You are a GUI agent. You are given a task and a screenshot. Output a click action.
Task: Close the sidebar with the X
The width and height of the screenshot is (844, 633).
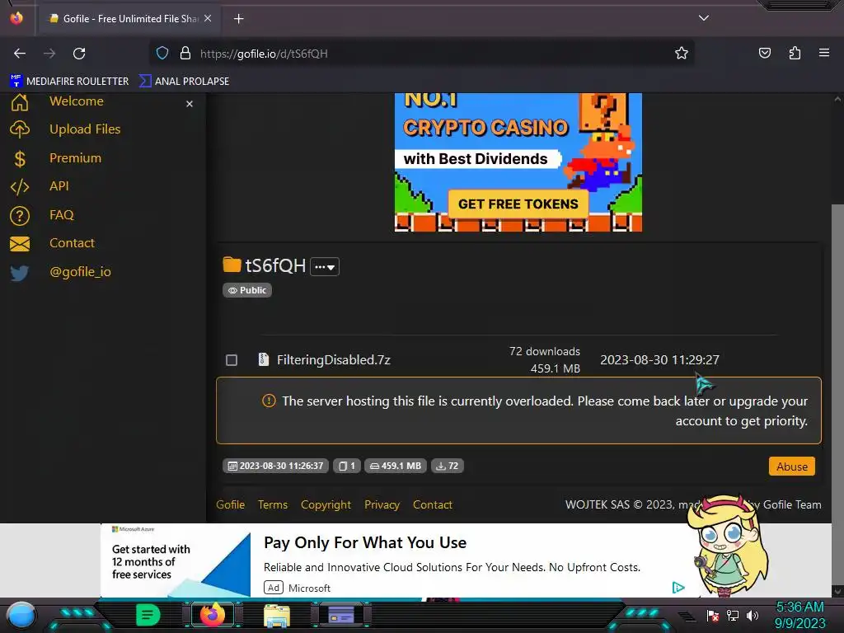point(190,104)
